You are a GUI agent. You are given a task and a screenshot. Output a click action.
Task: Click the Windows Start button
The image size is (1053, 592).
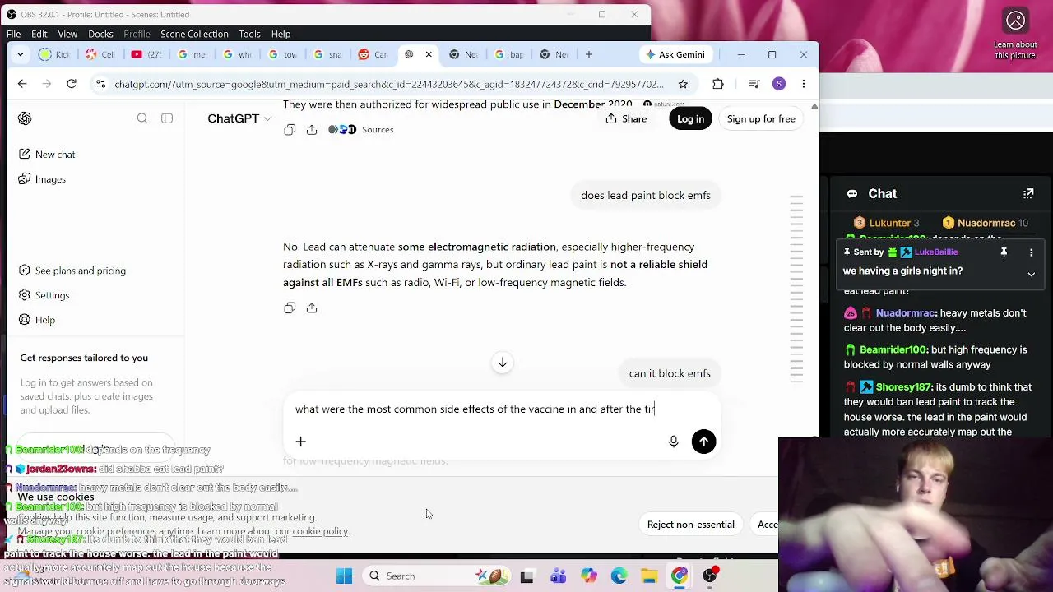pos(344,576)
